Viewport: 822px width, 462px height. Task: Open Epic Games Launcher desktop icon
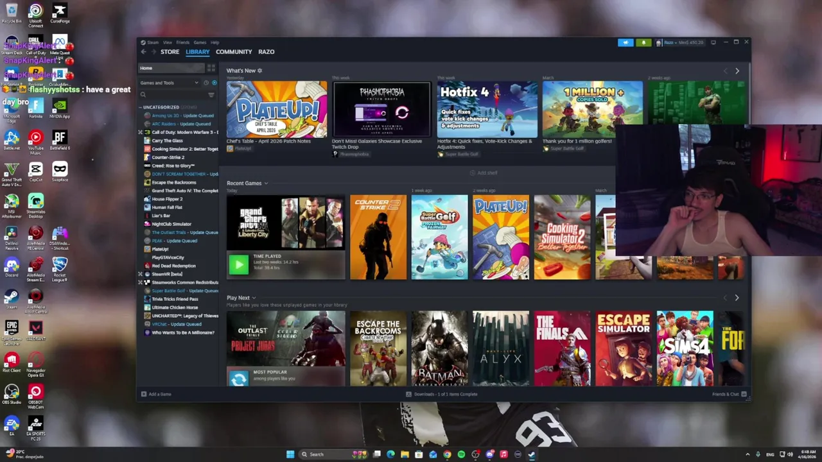coord(11,332)
